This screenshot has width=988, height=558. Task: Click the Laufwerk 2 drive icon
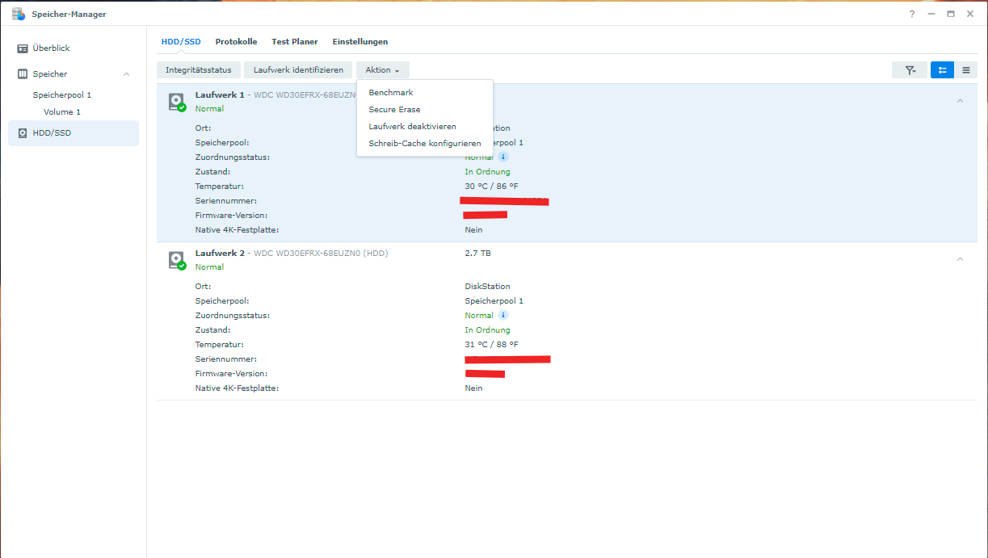pyautogui.click(x=177, y=260)
